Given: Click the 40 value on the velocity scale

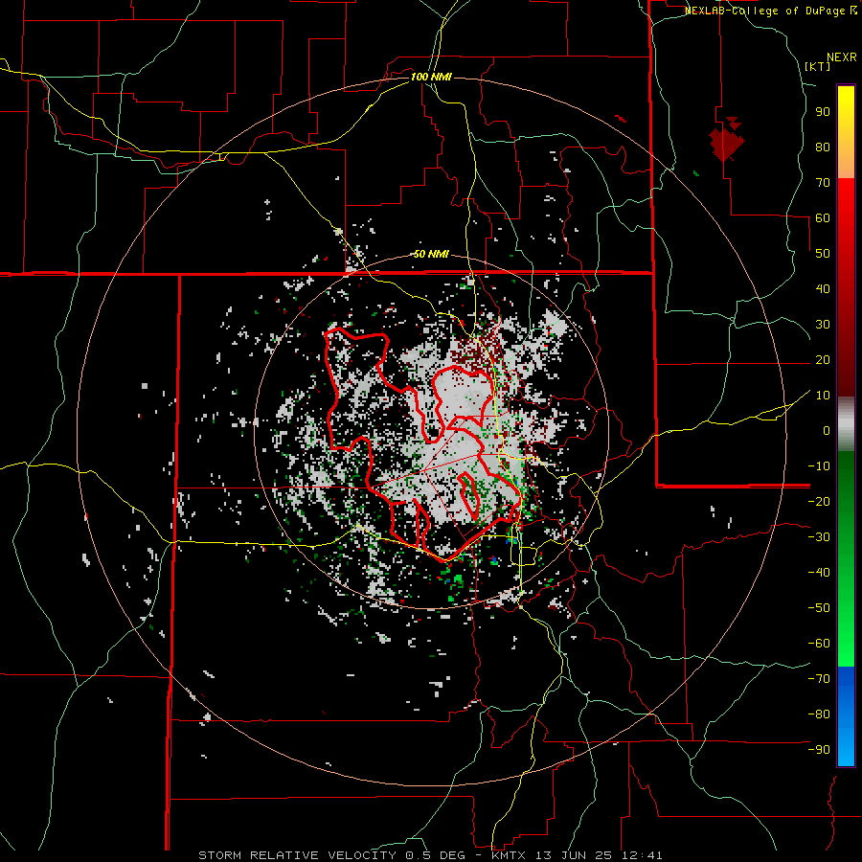Looking at the screenshot, I should pyautogui.click(x=823, y=288).
